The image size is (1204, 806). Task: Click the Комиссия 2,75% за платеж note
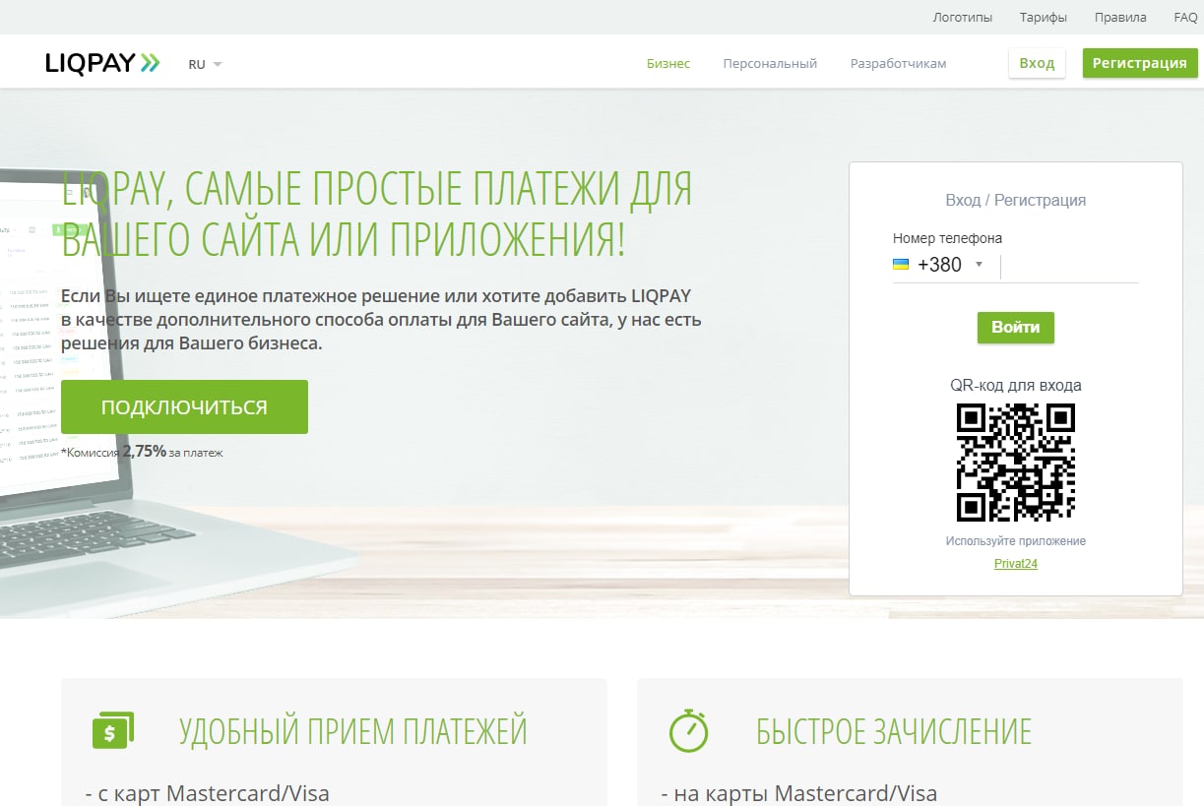pos(143,452)
